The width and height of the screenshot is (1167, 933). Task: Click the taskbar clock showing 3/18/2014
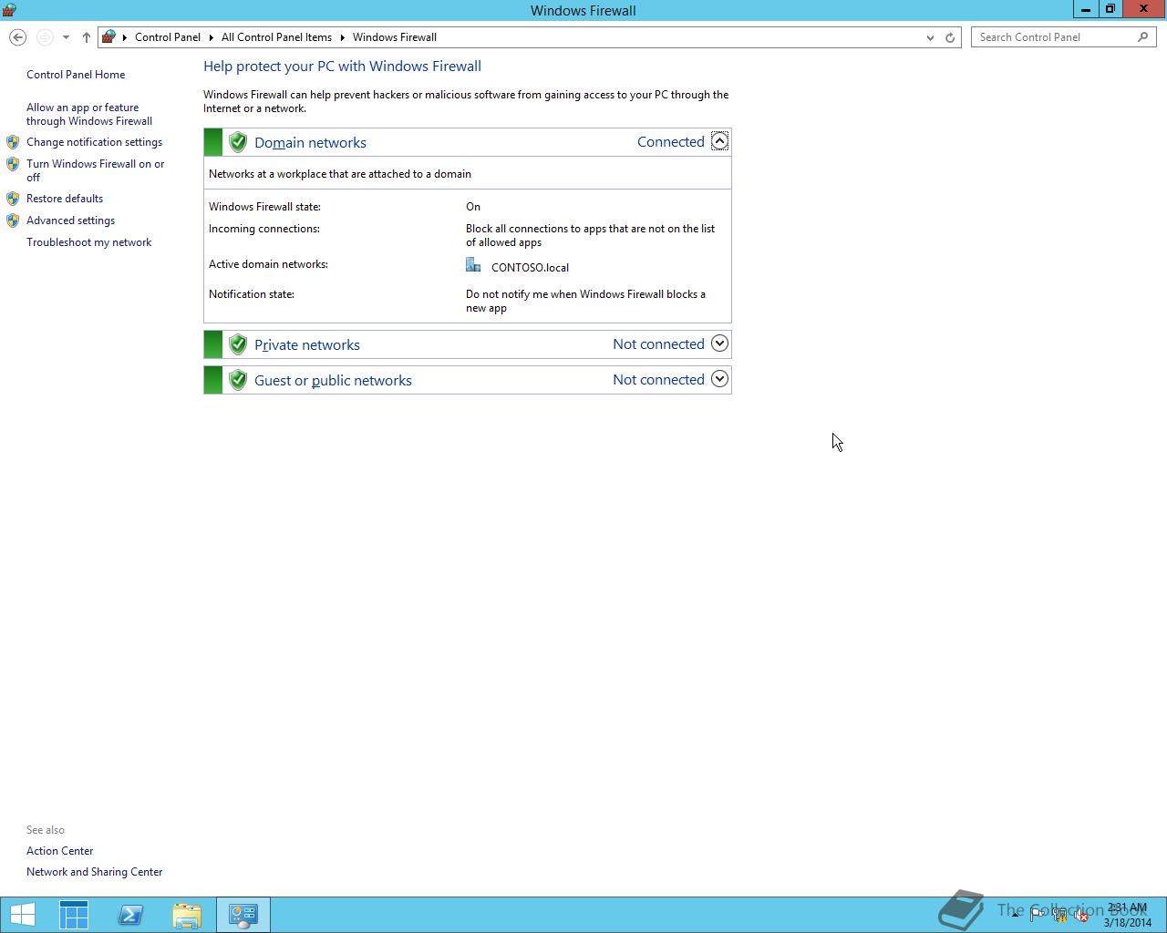point(1128,915)
